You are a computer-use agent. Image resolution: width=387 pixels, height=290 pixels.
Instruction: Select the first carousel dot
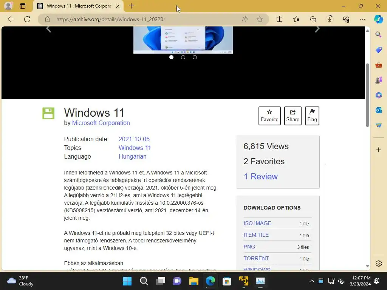pos(171,57)
